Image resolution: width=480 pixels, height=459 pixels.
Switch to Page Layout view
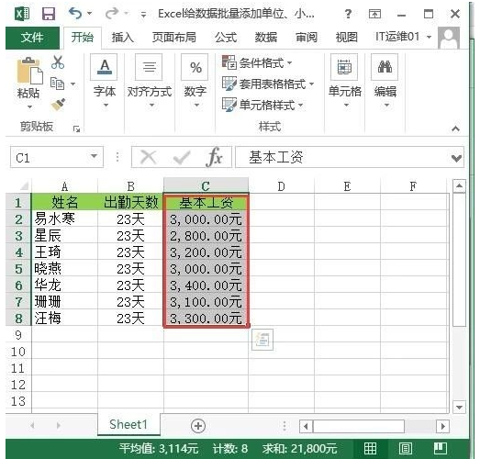tap(405, 449)
